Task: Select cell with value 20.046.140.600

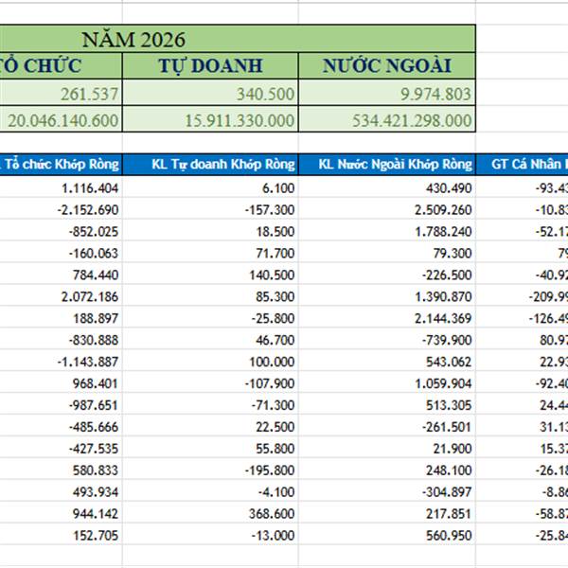Action: click(61, 119)
